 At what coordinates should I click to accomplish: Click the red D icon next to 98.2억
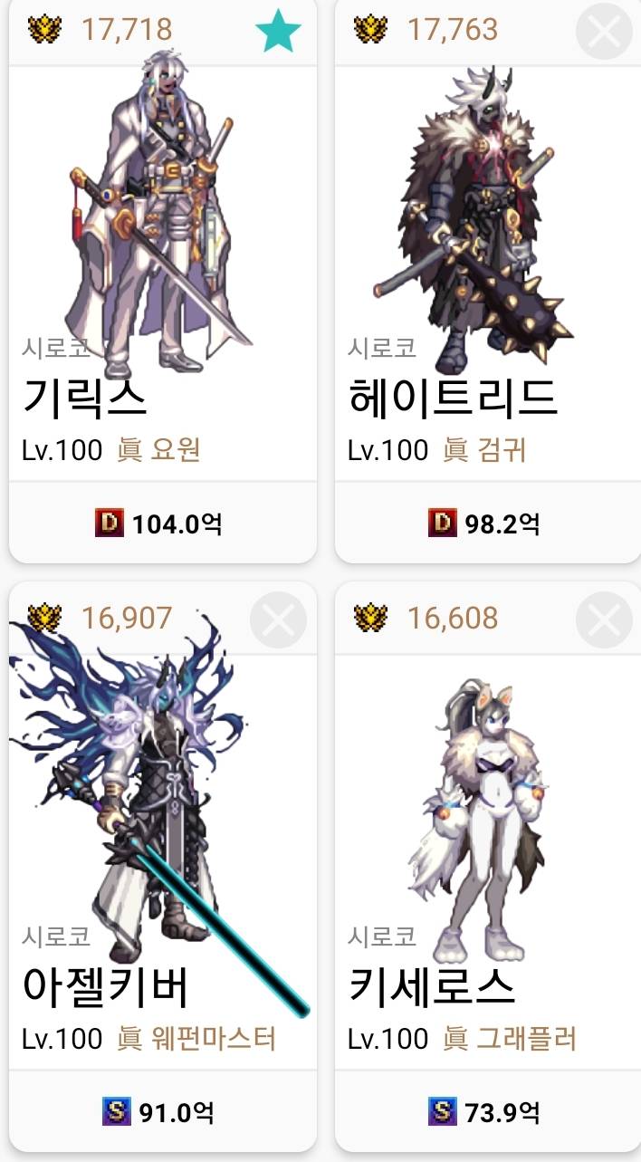(443, 523)
